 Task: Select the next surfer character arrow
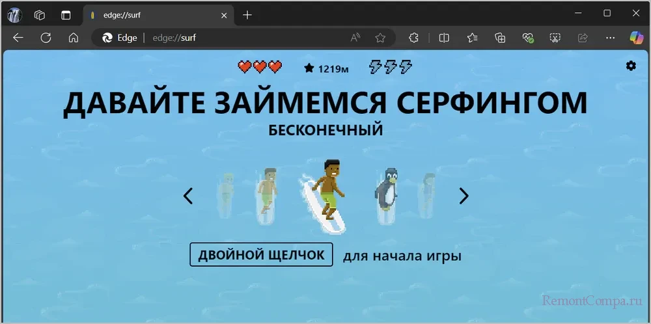pyautogui.click(x=464, y=196)
